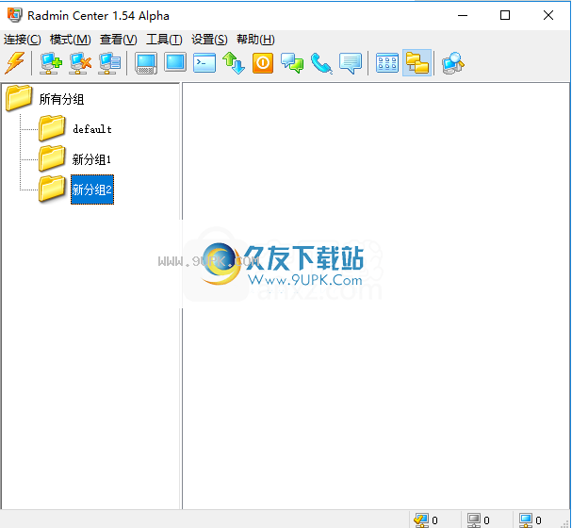Click the 所有分组 folder icon

click(x=19, y=97)
